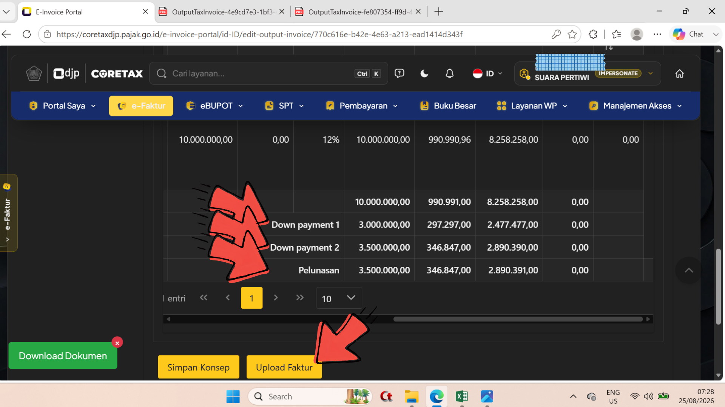Click the Simpan Konsep button
The image size is (725, 407).
pos(199,367)
